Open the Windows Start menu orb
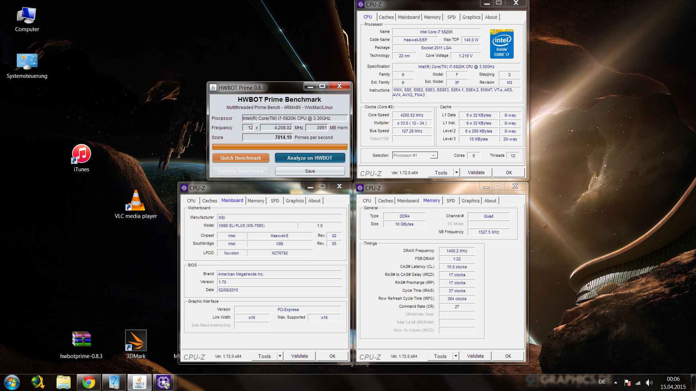Screen dimensions: 696x391 click(12, 382)
